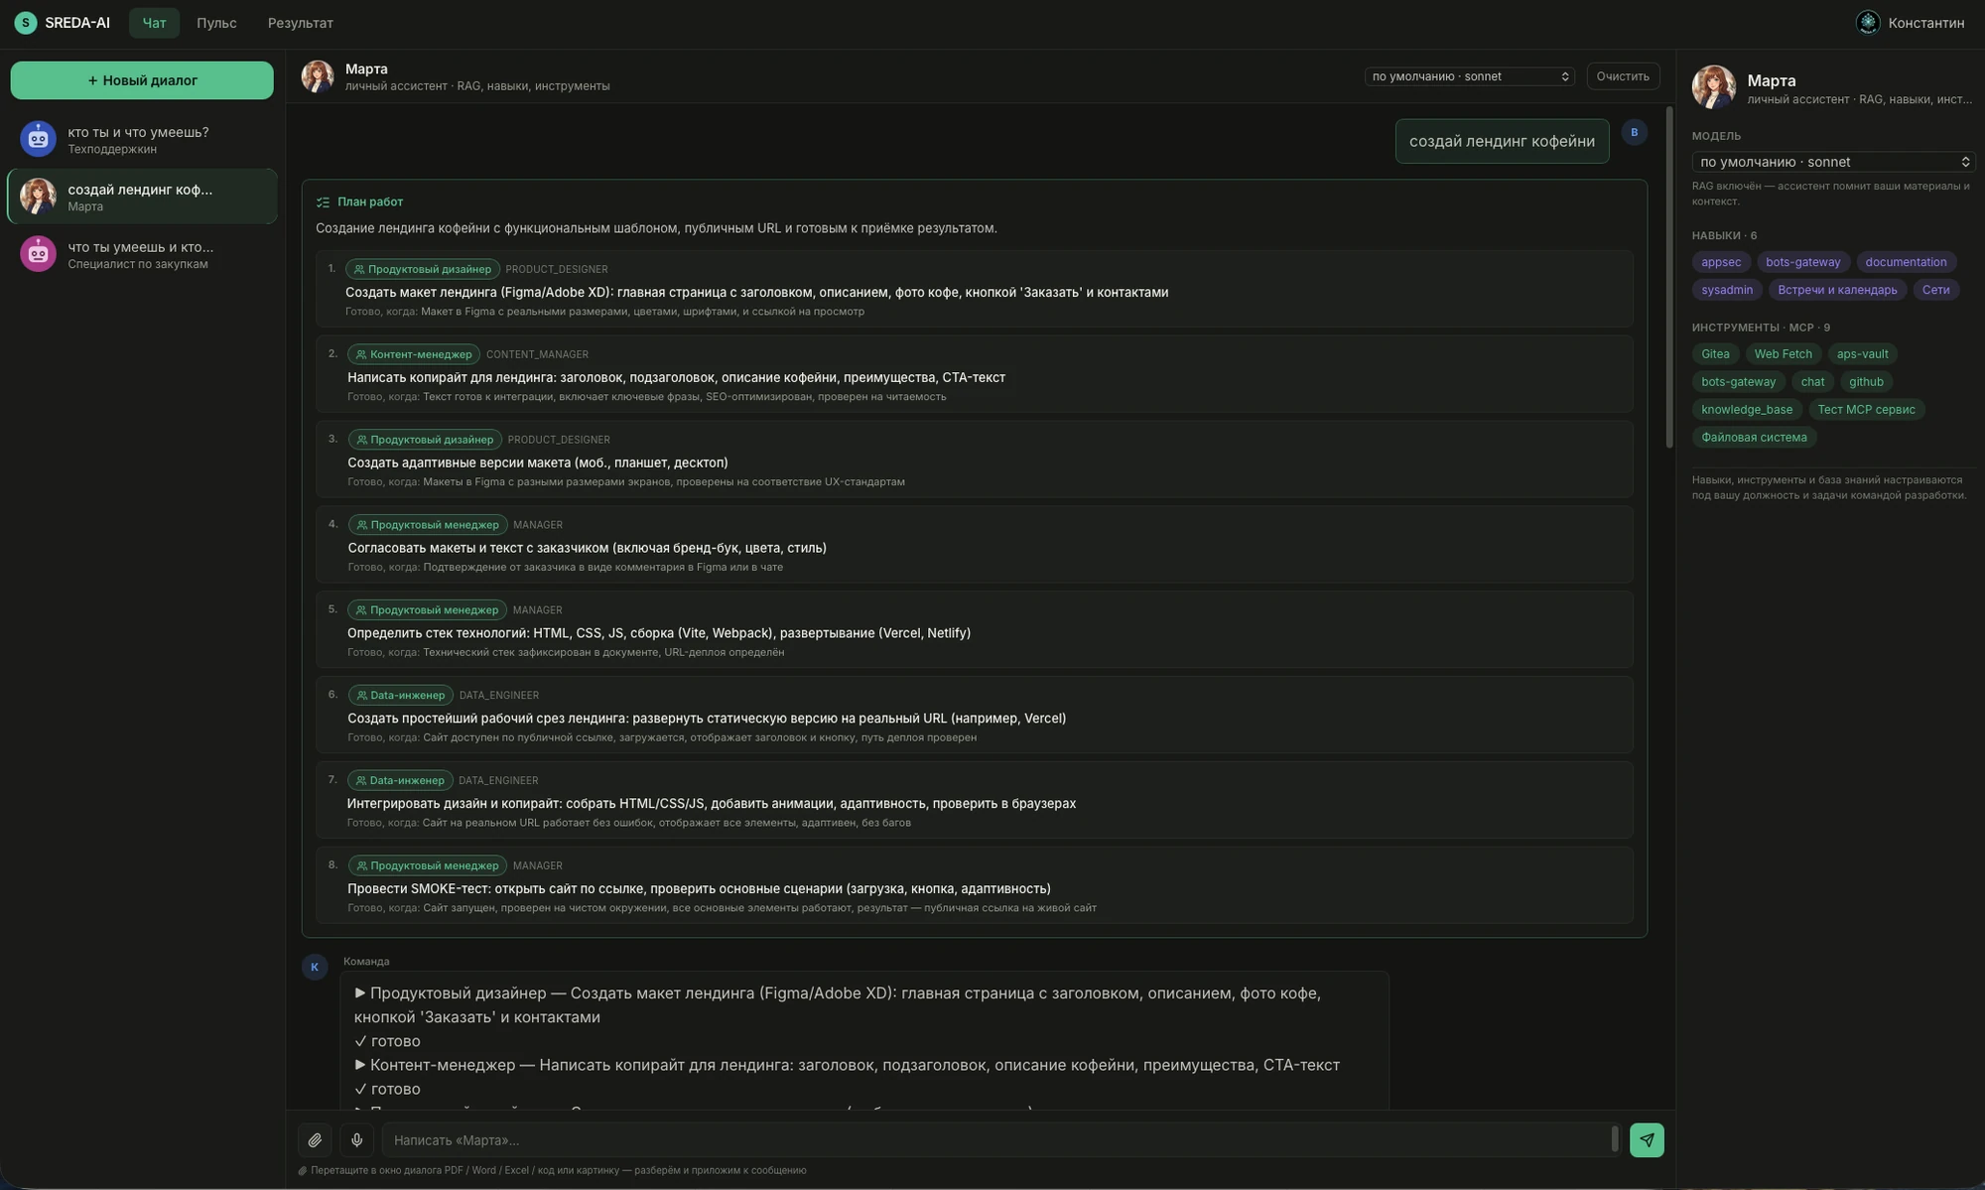Click the Встречи и календарь skill tag

click(x=1837, y=290)
